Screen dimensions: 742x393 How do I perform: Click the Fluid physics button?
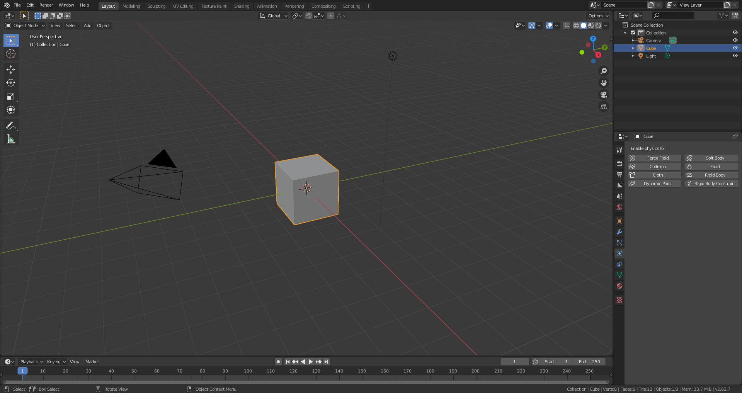[x=711, y=167]
